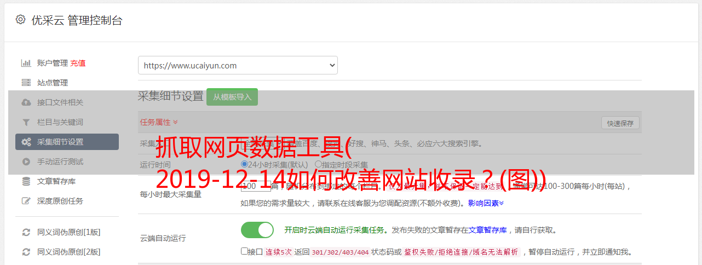Viewport: 702px width, 265px height.
Task: Open the 文章暂存库 database icon
Action: [x=26, y=181]
